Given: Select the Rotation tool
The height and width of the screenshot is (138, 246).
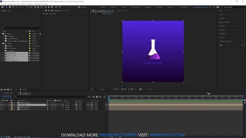Looking at the screenshot, I should pyautogui.click(x=28, y=7).
